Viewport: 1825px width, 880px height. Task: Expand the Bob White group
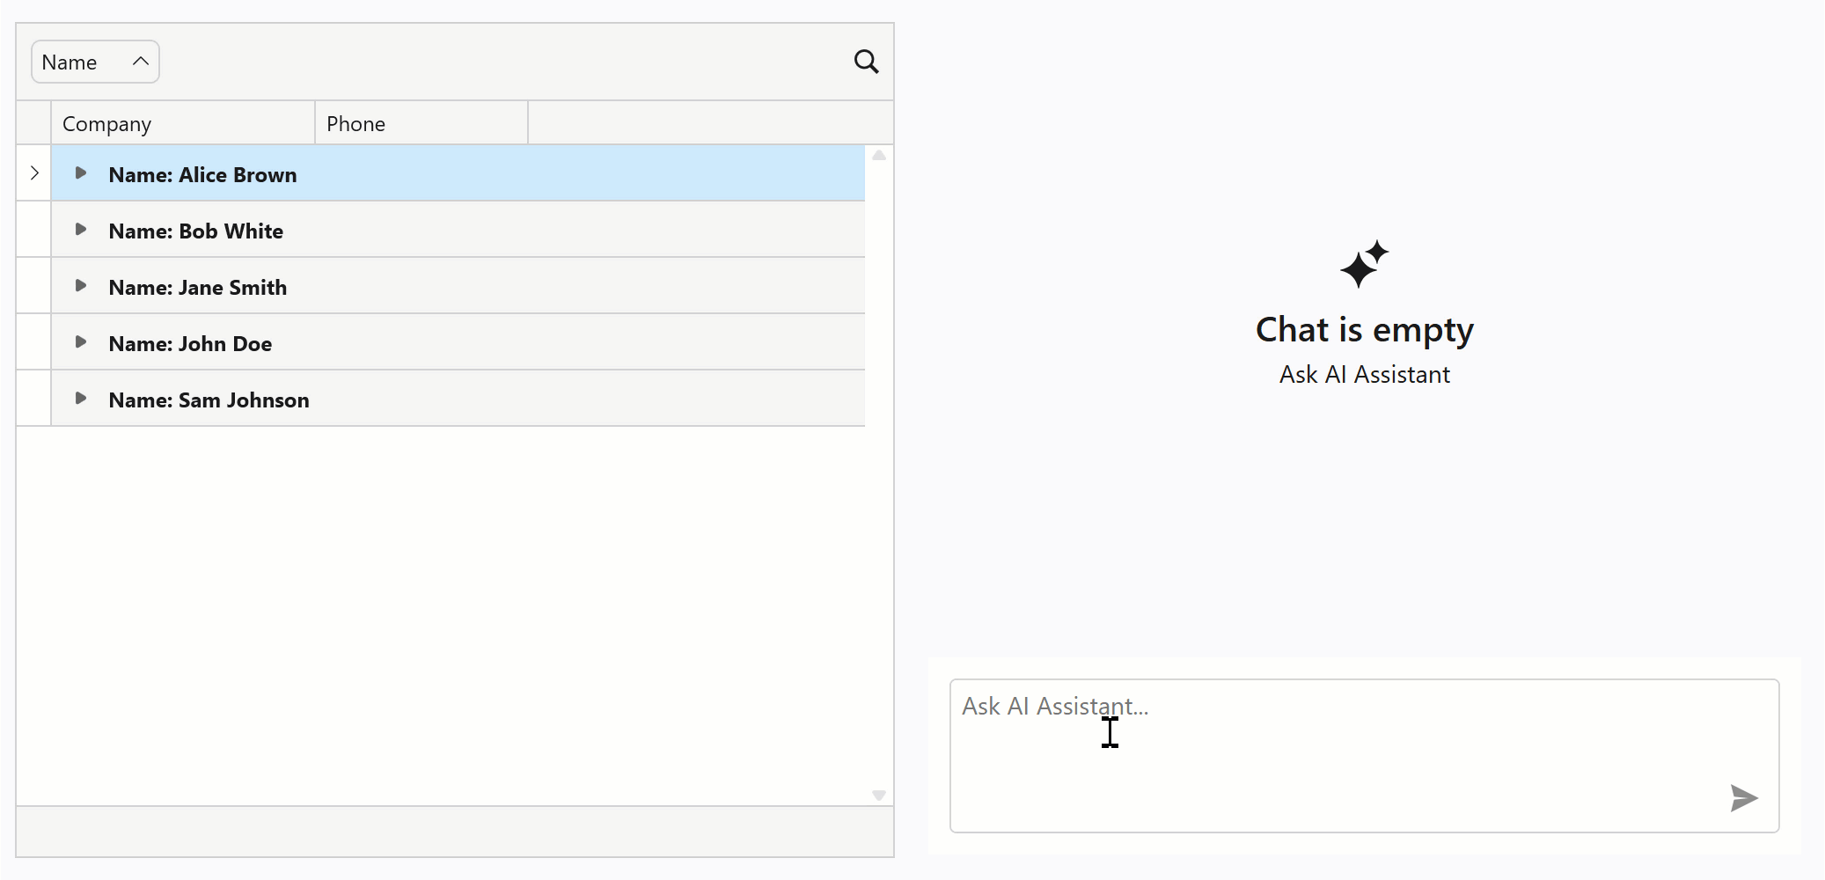[x=81, y=229]
